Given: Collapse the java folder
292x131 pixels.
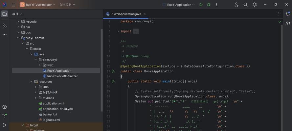Looking at the screenshot, I should tap(31, 54).
